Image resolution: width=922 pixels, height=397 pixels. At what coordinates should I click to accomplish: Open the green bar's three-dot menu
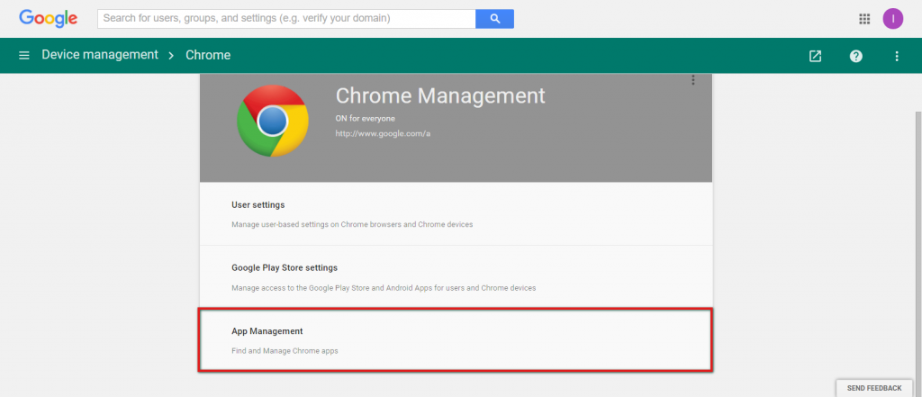[x=897, y=56]
